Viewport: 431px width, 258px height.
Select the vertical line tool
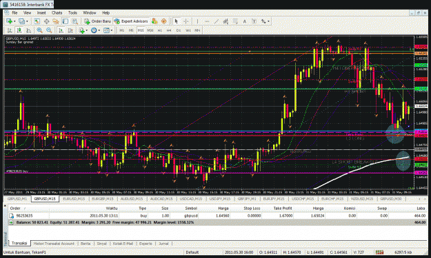coord(197,21)
